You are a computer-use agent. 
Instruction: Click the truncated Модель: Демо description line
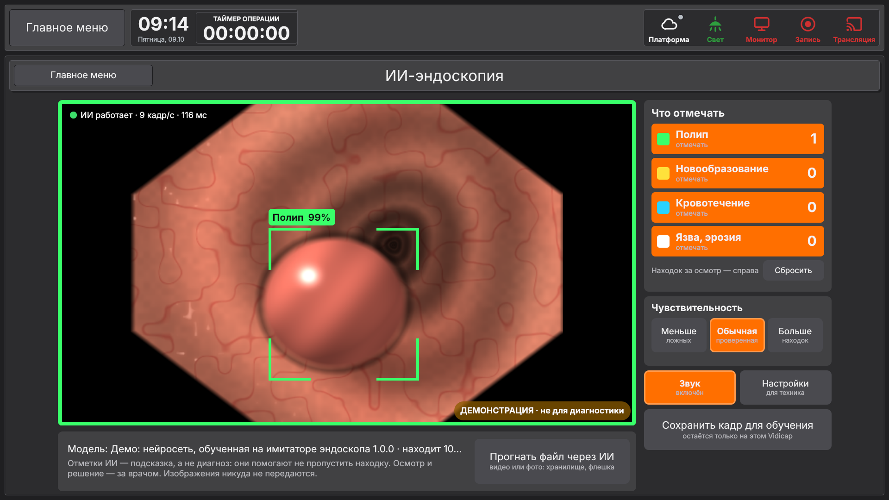click(x=264, y=449)
